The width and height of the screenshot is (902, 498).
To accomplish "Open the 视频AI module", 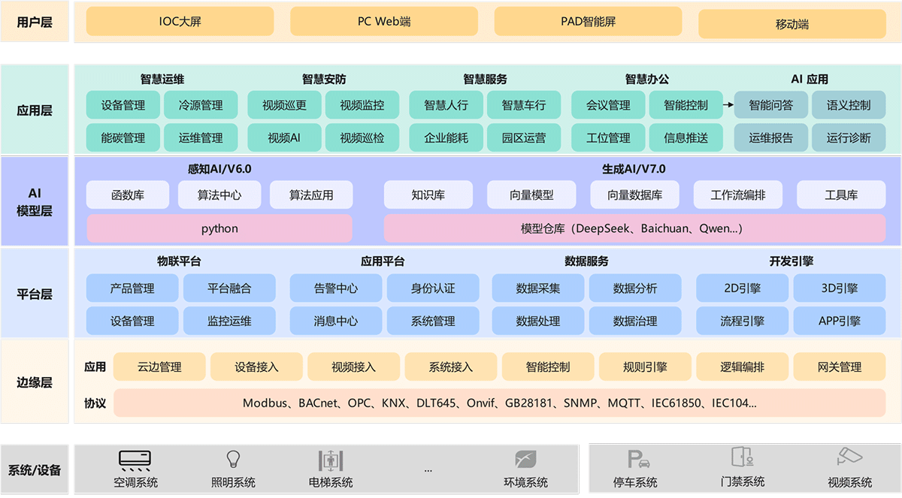I will [284, 138].
